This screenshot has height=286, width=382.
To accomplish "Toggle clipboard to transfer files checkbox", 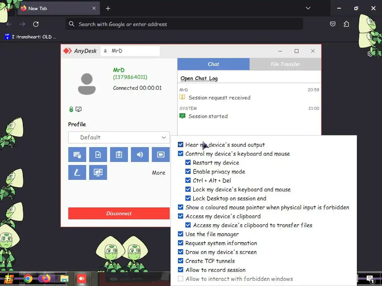I will (188, 225).
